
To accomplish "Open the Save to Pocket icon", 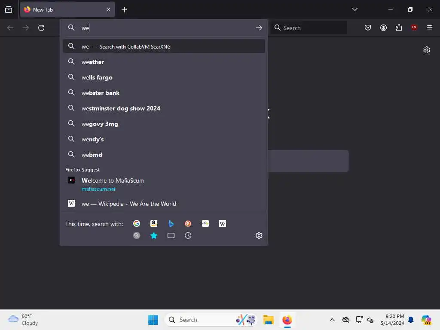I will (x=368, y=27).
